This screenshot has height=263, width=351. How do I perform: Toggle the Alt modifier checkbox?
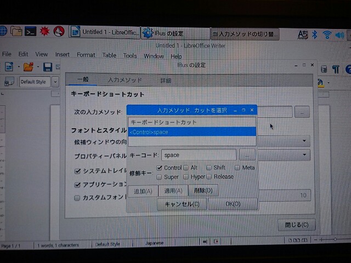click(186, 168)
